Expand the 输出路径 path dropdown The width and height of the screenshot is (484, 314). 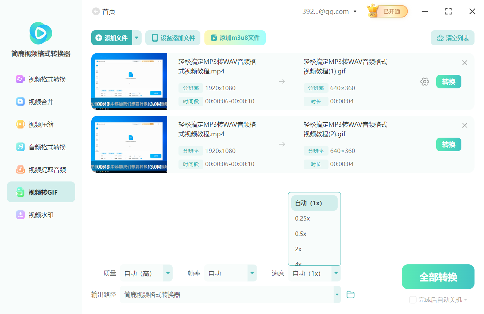point(336,294)
